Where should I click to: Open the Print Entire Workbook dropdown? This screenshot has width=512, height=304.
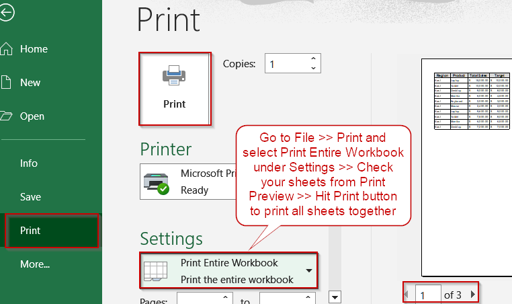pos(228,270)
